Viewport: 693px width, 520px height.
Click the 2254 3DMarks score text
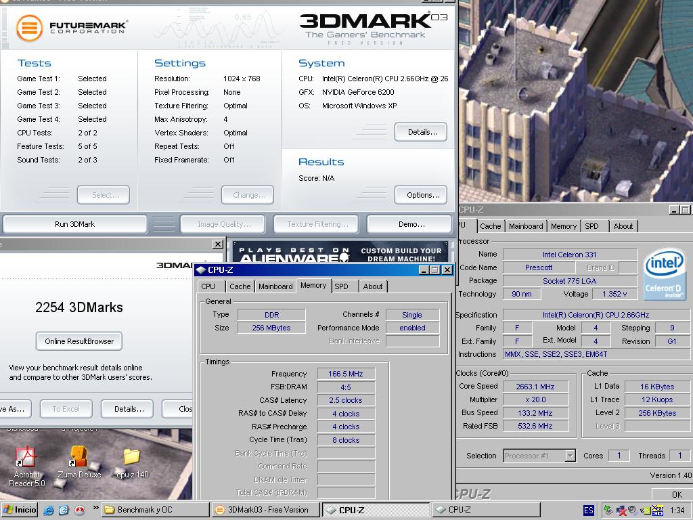[x=79, y=307]
